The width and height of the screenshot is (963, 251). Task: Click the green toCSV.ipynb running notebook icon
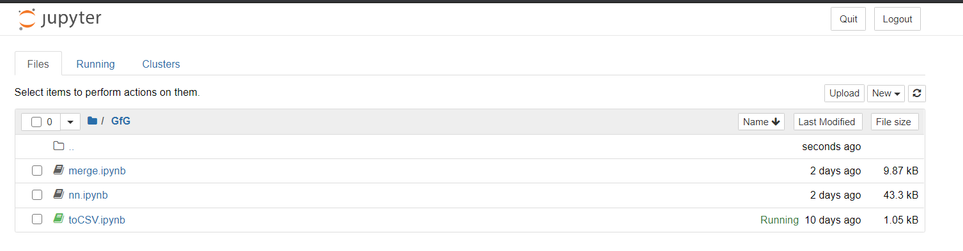click(59, 219)
